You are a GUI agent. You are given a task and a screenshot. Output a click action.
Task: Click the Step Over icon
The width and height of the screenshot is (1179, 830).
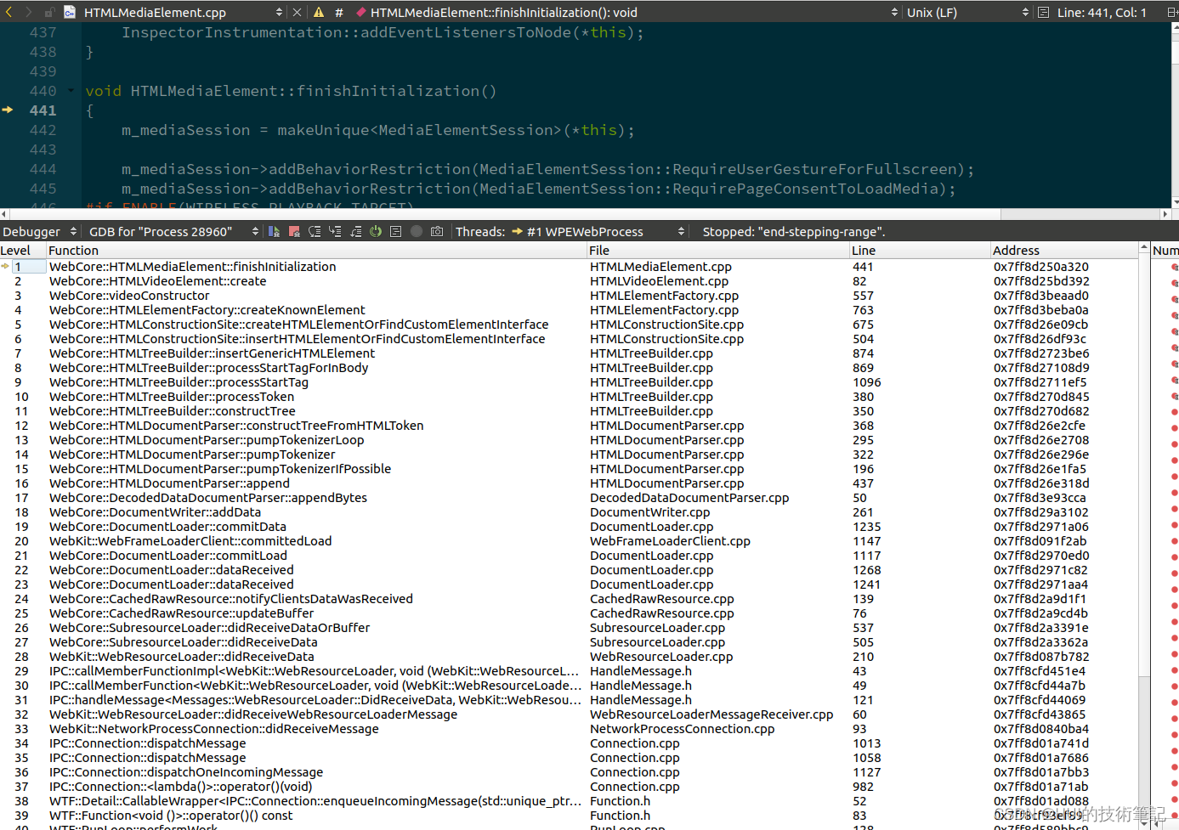[x=315, y=231]
